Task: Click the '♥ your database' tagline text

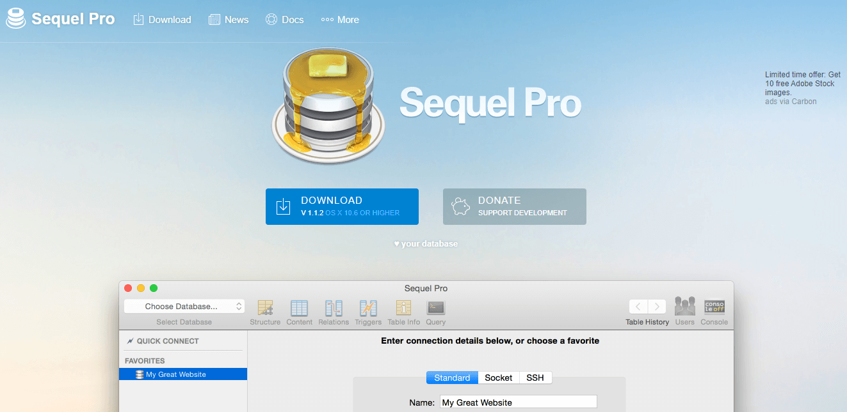Action: click(x=426, y=244)
